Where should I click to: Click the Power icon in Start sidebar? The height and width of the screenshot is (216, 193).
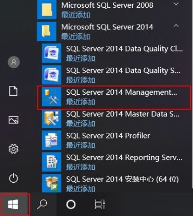pyautogui.click(x=14, y=178)
